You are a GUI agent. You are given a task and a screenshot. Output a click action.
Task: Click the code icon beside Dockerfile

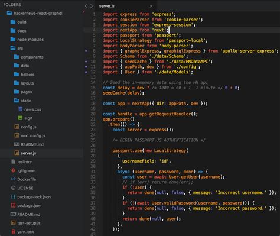pyautogui.click(x=13, y=179)
